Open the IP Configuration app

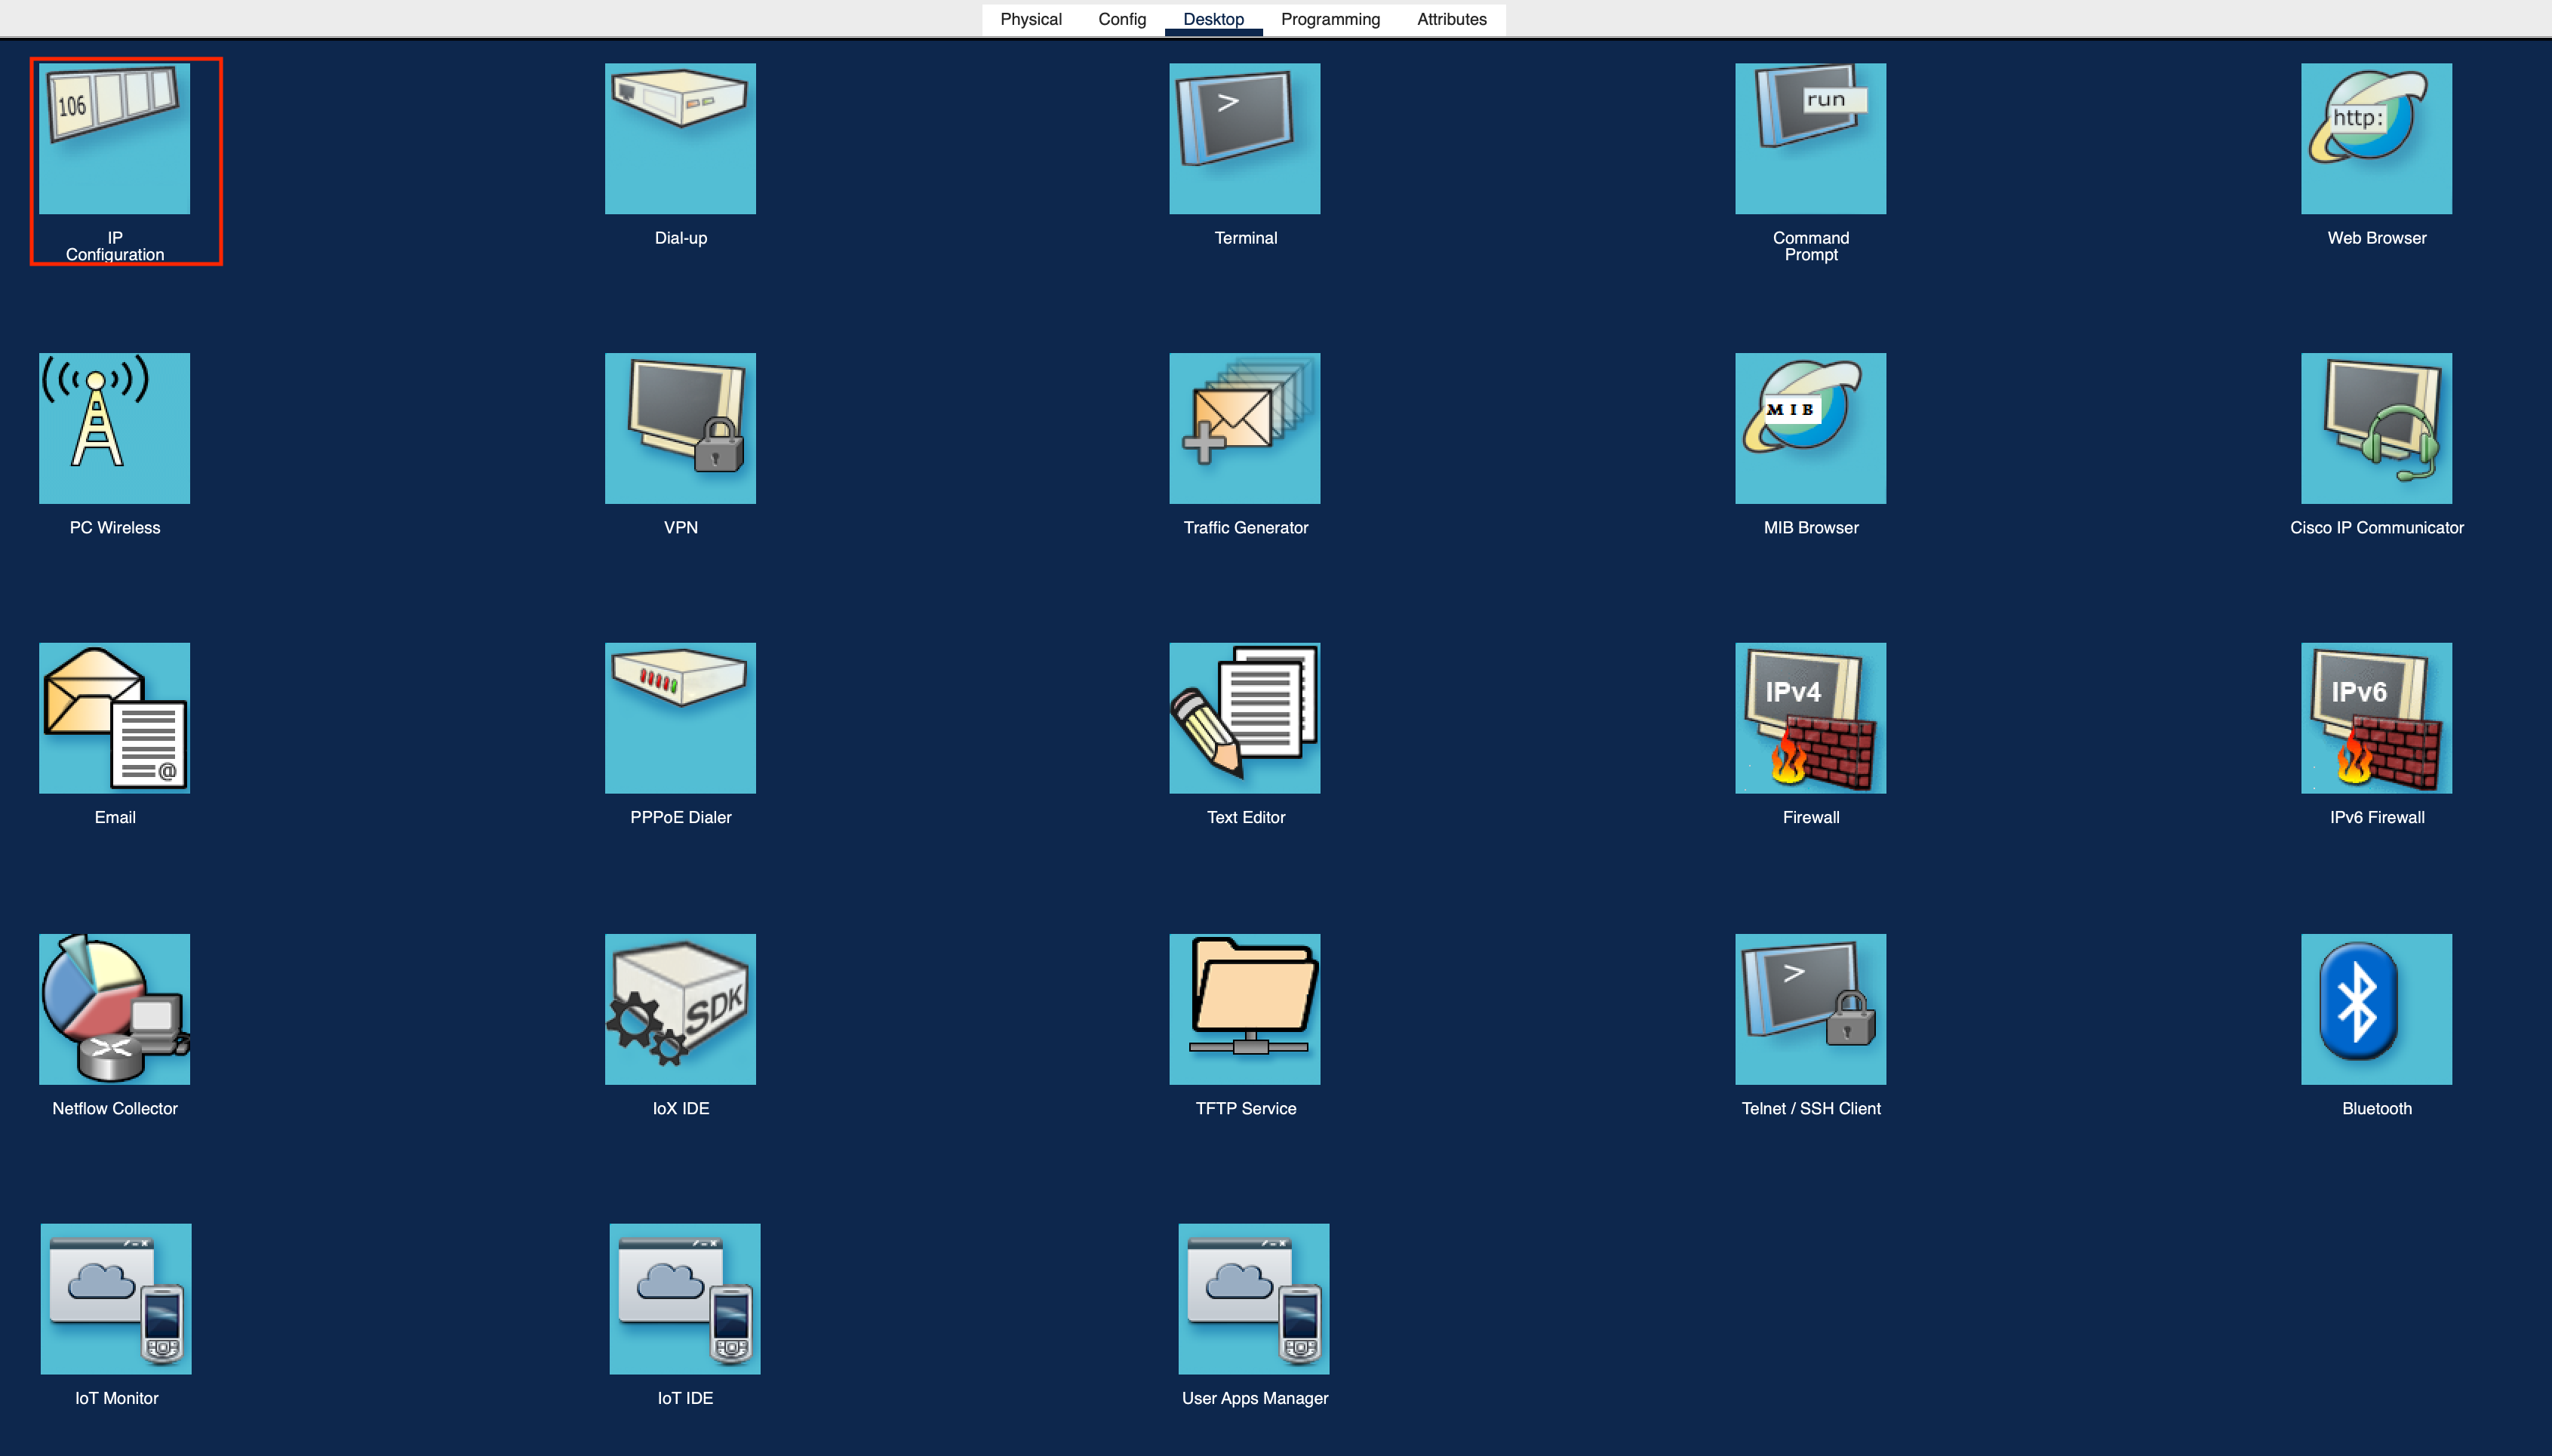(x=114, y=138)
